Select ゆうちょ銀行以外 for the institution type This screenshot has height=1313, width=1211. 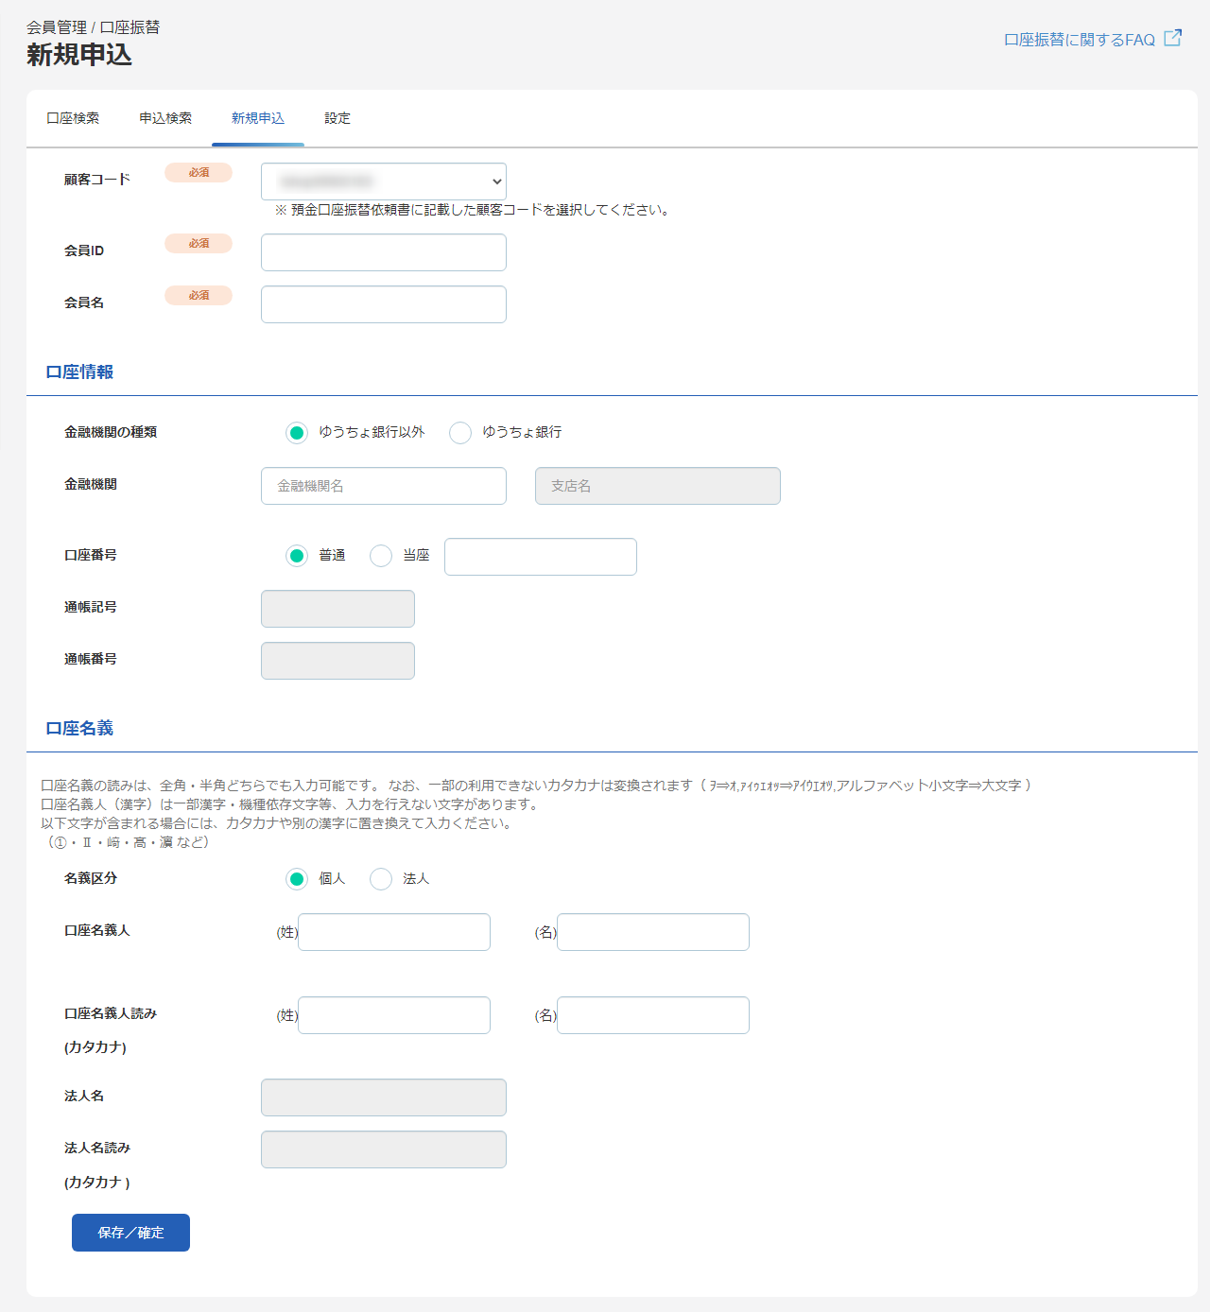[x=297, y=432]
